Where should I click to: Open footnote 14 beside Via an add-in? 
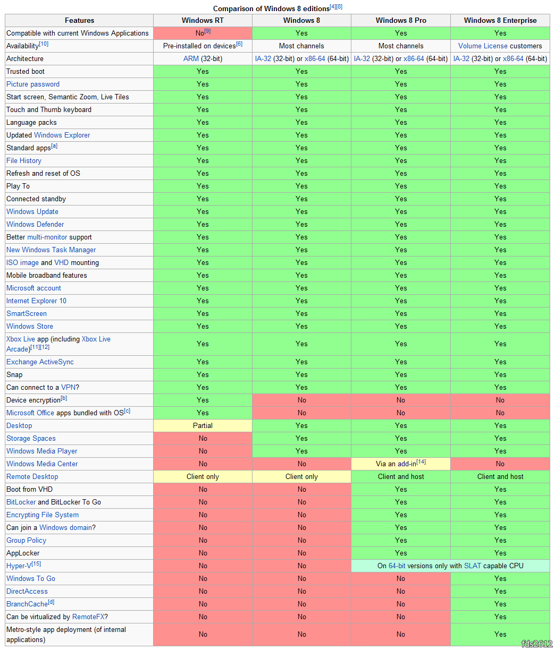(x=421, y=462)
